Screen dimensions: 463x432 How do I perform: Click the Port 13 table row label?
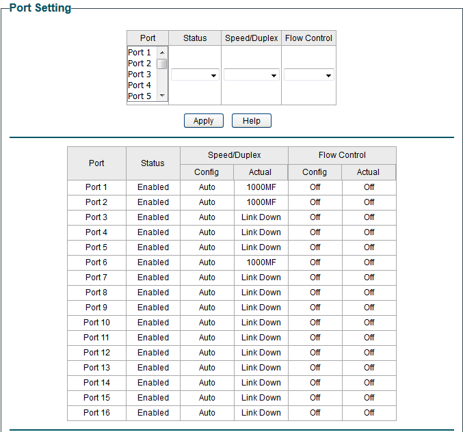(x=96, y=368)
